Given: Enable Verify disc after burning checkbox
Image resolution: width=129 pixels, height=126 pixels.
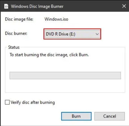Looking at the screenshot, I should coord(7,102).
